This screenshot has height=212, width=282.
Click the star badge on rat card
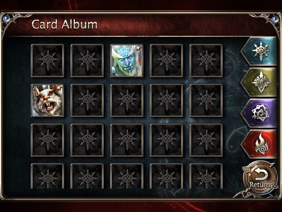tap(59, 88)
